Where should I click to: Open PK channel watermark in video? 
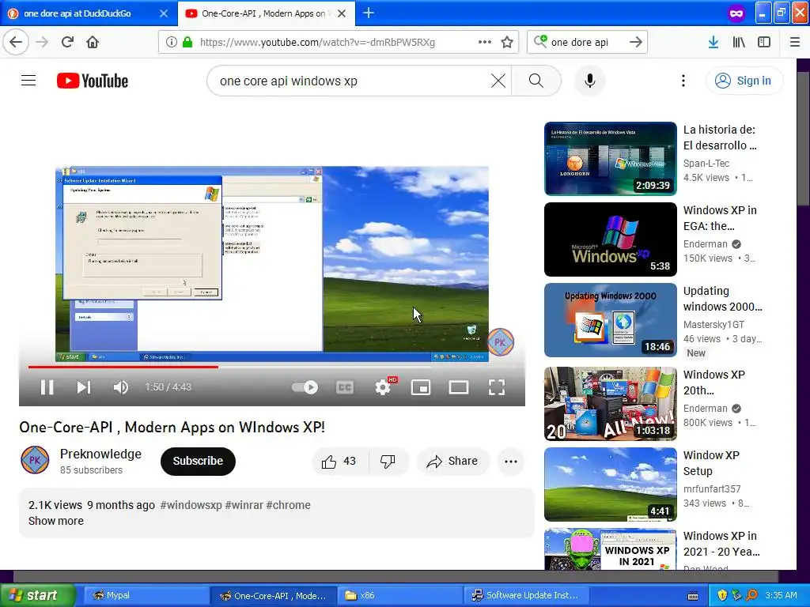pyautogui.click(x=500, y=341)
